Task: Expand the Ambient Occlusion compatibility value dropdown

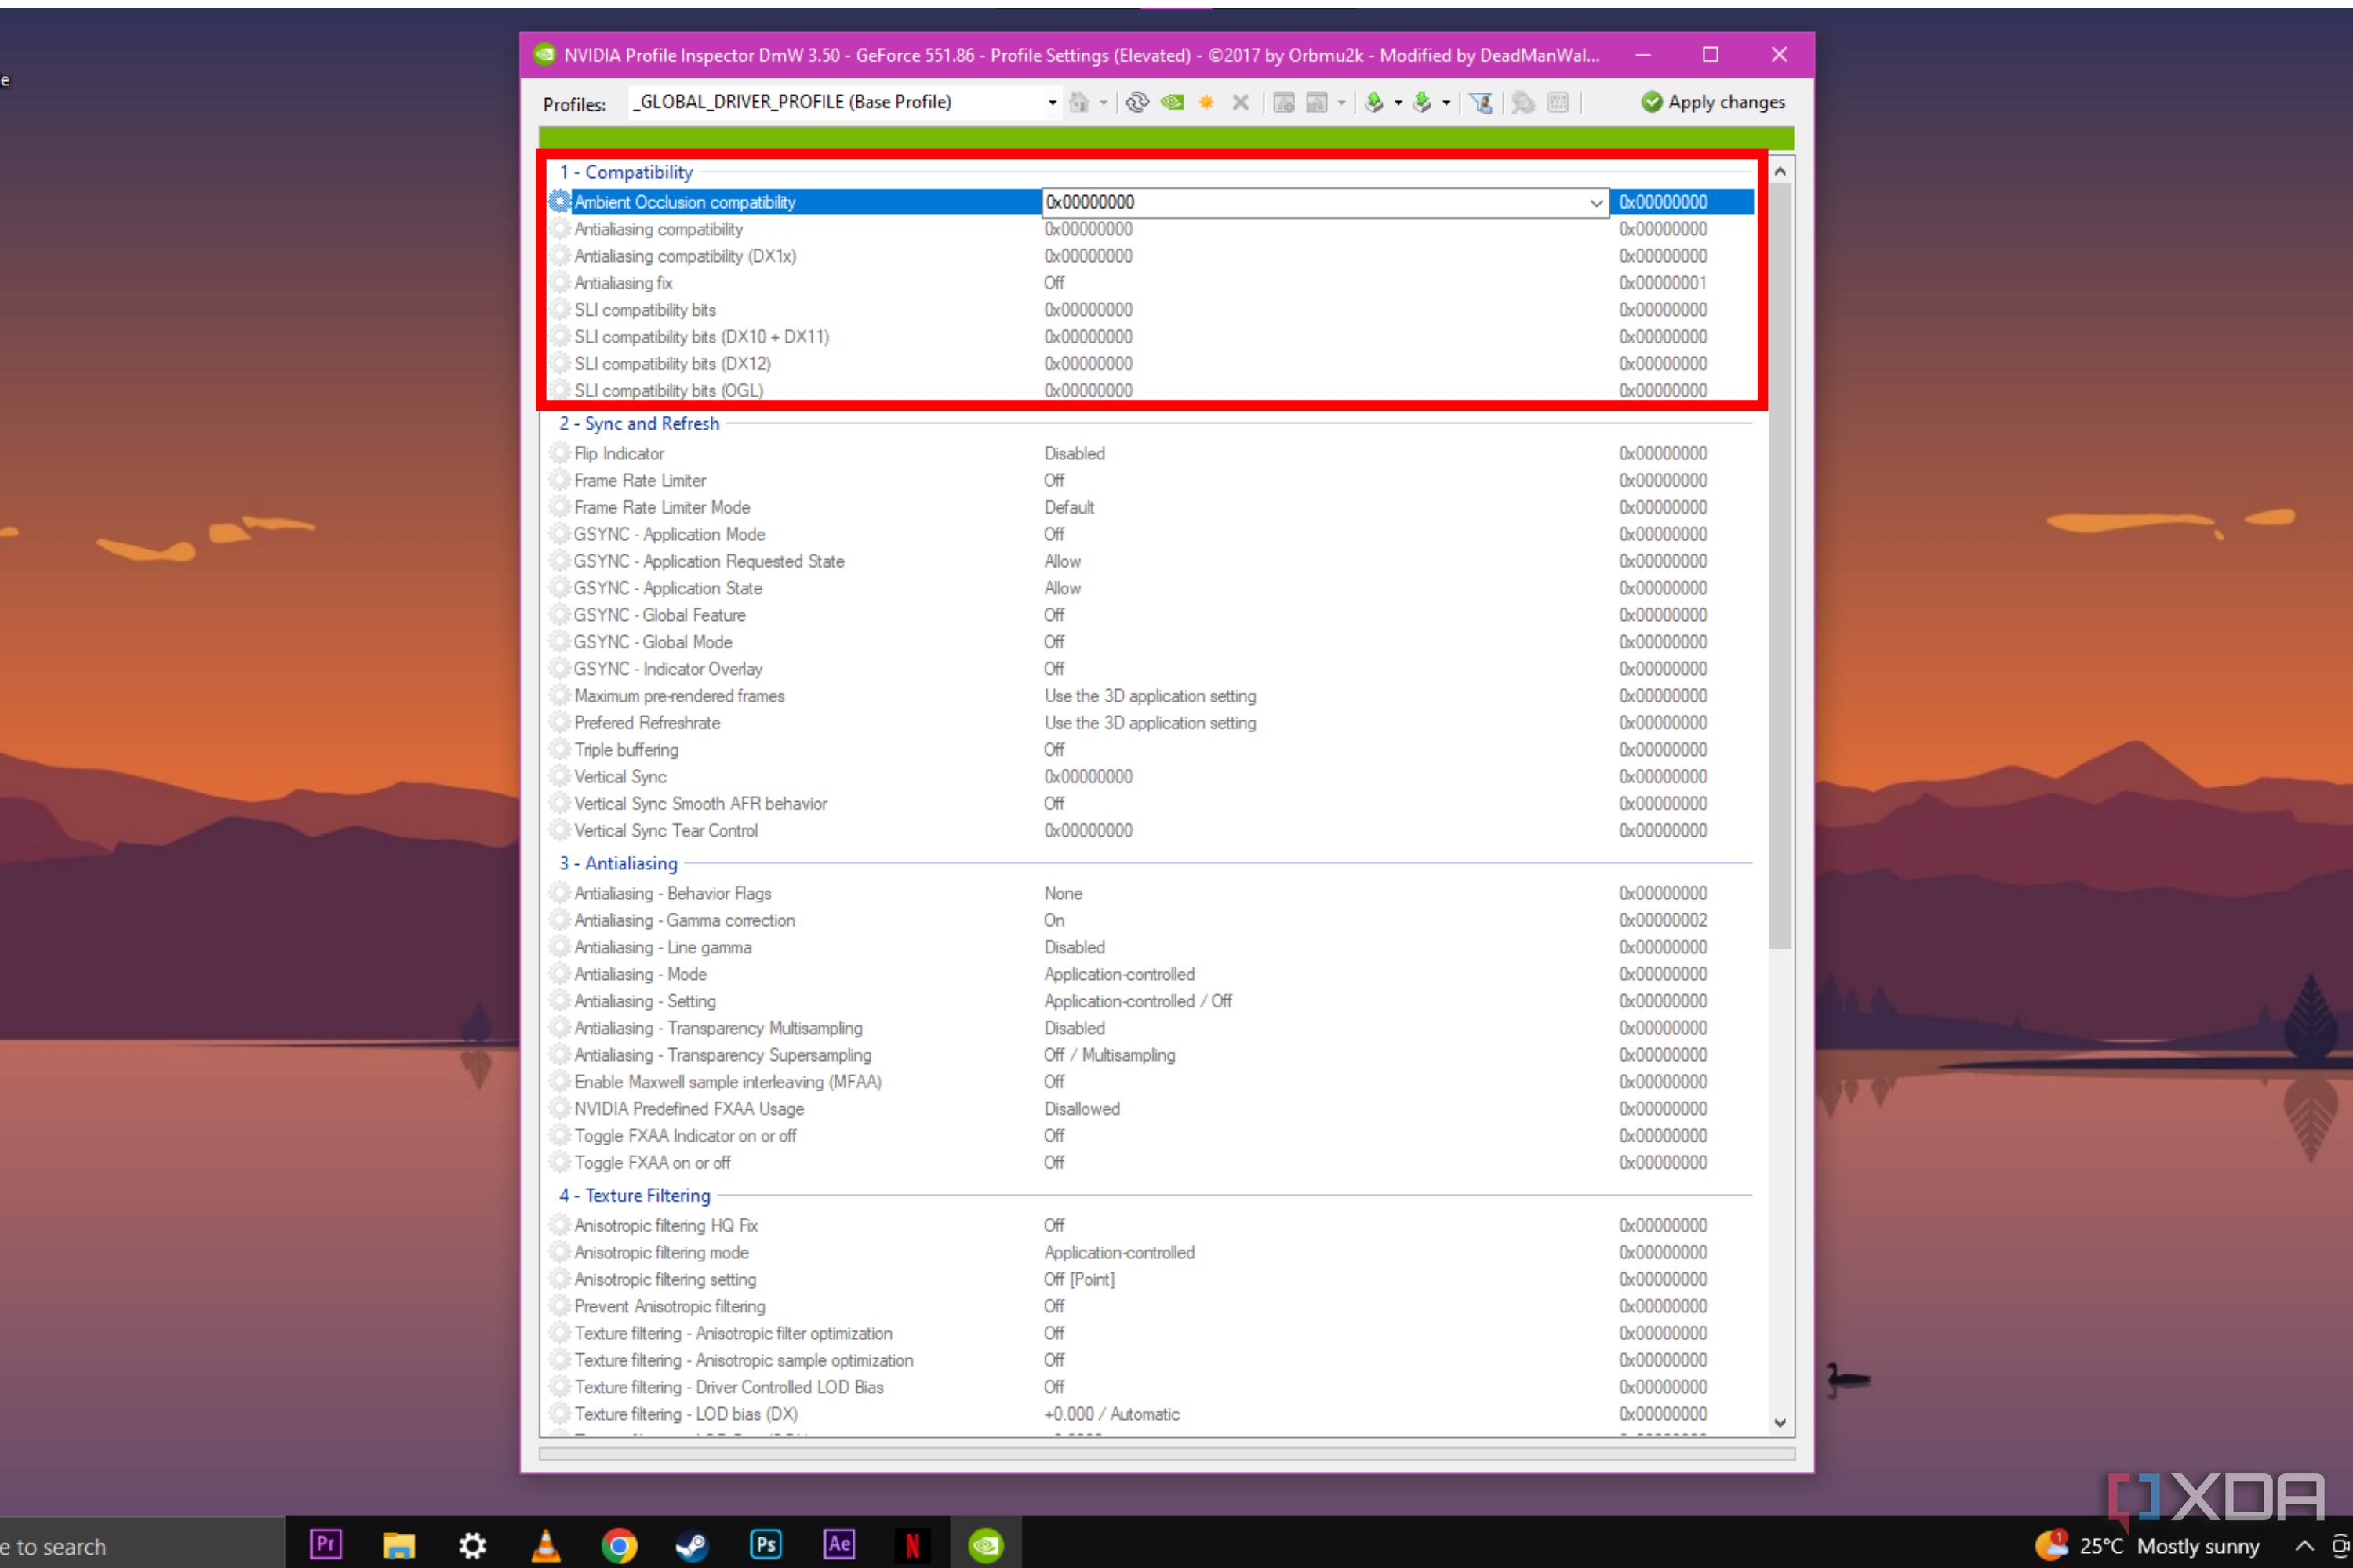Action: (1595, 202)
